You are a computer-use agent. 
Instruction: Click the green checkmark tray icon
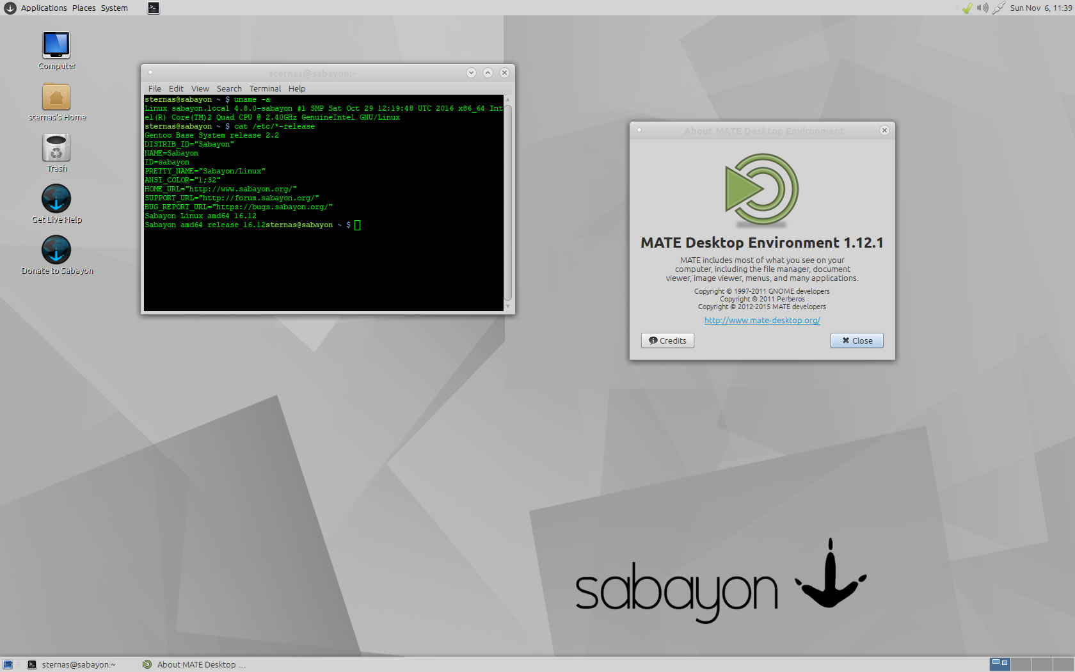[x=967, y=8]
